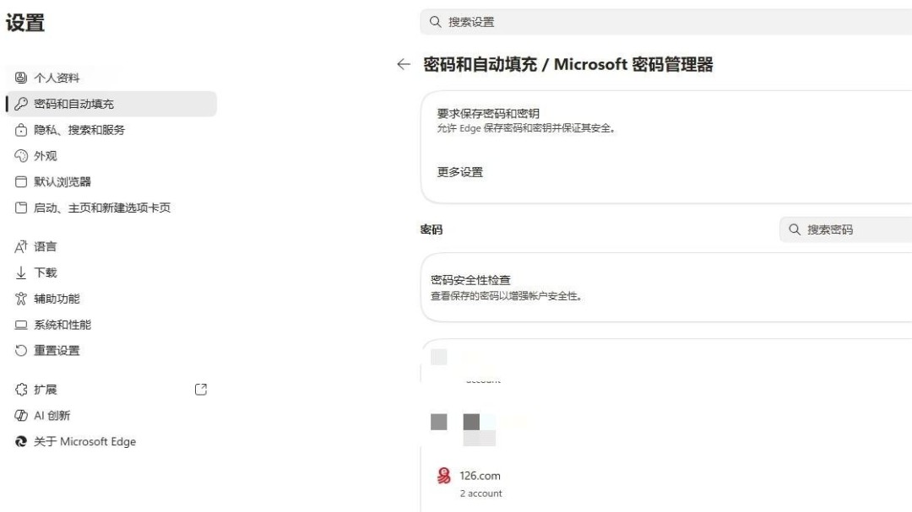Click the laptop icon beside 系统和性能

point(21,325)
